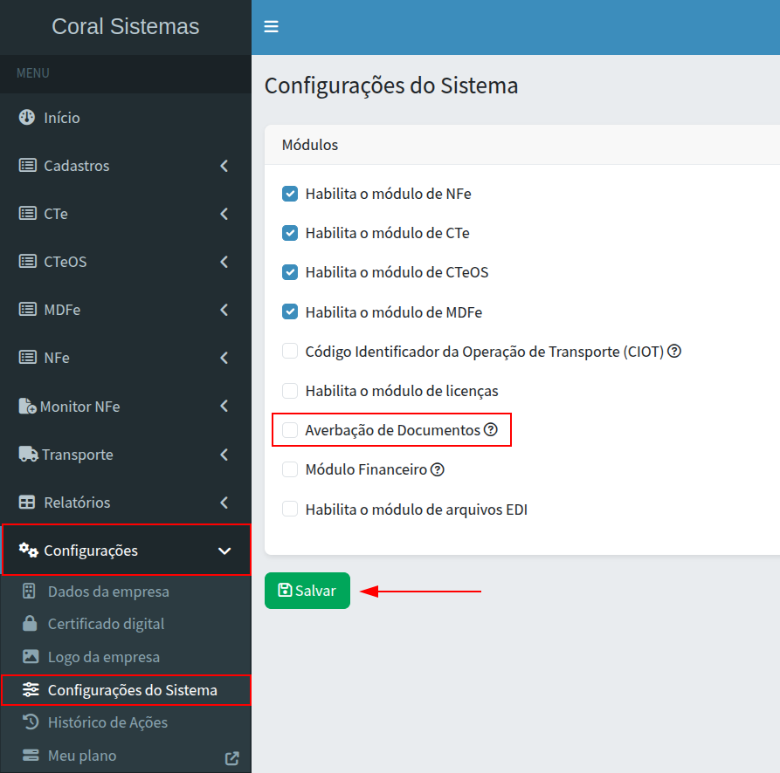Image resolution: width=780 pixels, height=773 pixels.
Task: Open Certificado digital menu item
Action: [106, 624]
